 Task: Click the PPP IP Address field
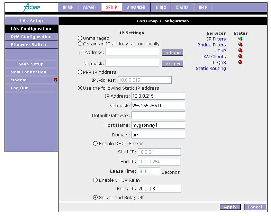pyautogui.click(x=145, y=80)
